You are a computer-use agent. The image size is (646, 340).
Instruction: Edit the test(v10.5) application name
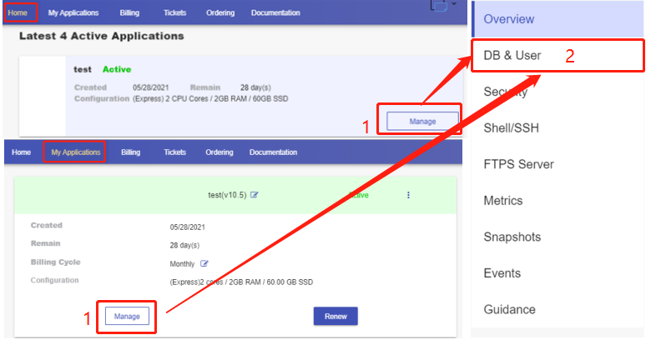click(x=255, y=195)
